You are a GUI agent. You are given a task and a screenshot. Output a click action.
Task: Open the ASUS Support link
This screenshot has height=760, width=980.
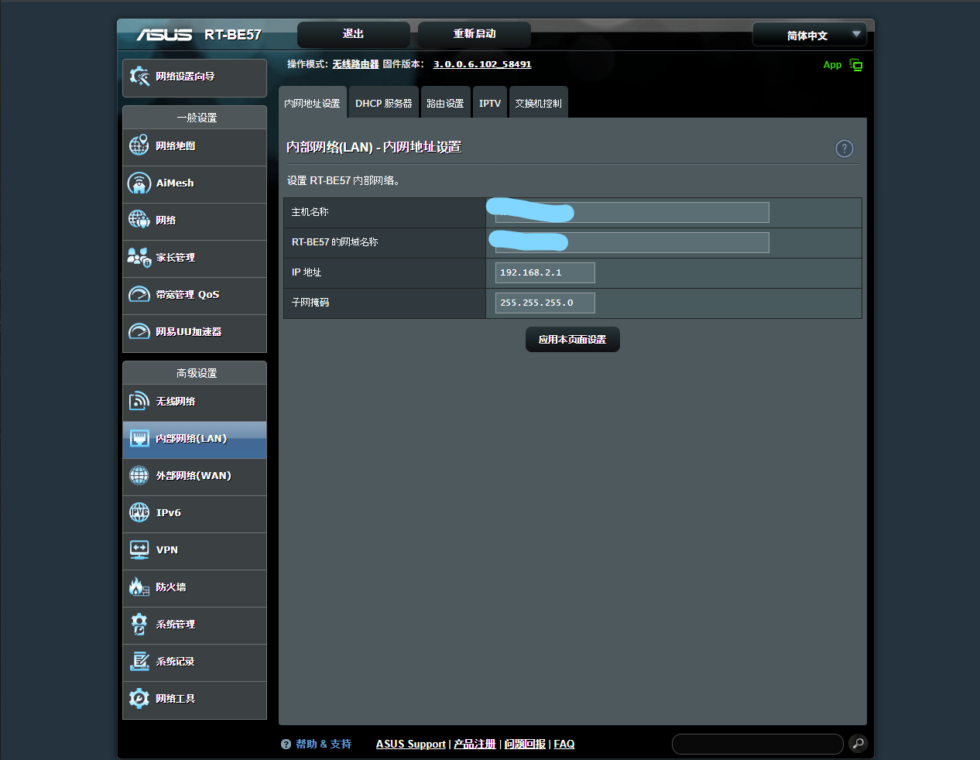(410, 744)
